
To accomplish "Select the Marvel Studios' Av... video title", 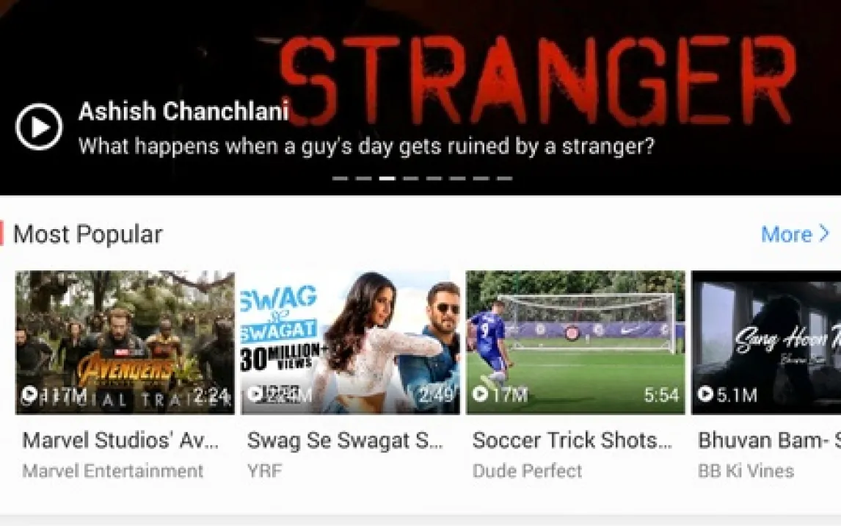I will coord(120,441).
